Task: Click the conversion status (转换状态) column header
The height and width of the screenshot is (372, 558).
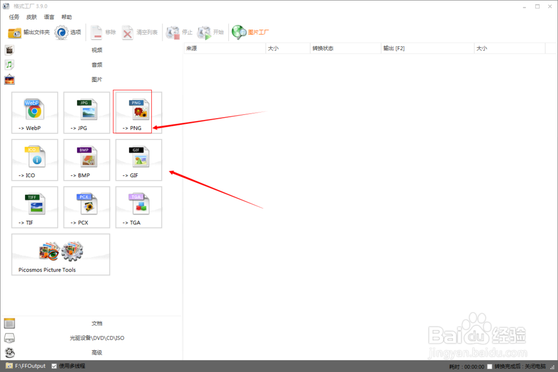Action: click(345, 49)
